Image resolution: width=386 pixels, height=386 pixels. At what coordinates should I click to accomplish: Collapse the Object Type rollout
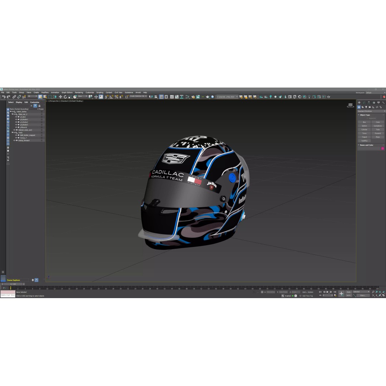coord(365,115)
